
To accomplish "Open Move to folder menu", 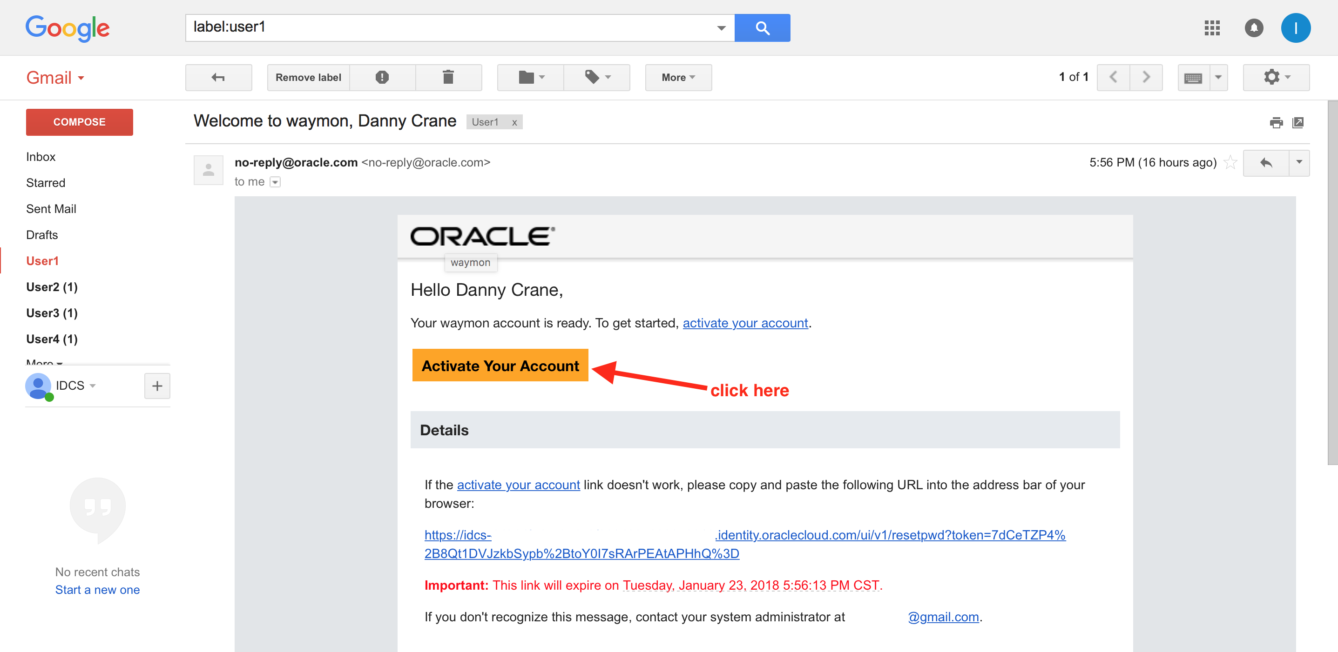I will coord(531,77).
